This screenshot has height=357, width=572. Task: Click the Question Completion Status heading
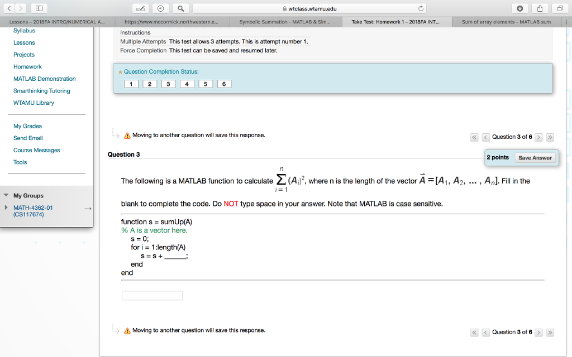[x=161, y=72]
